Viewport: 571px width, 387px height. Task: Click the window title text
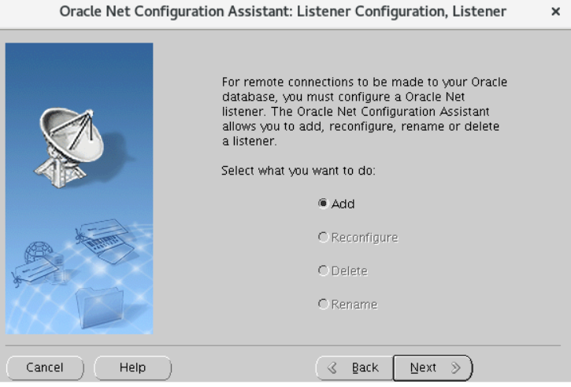(x=283, y=12)
